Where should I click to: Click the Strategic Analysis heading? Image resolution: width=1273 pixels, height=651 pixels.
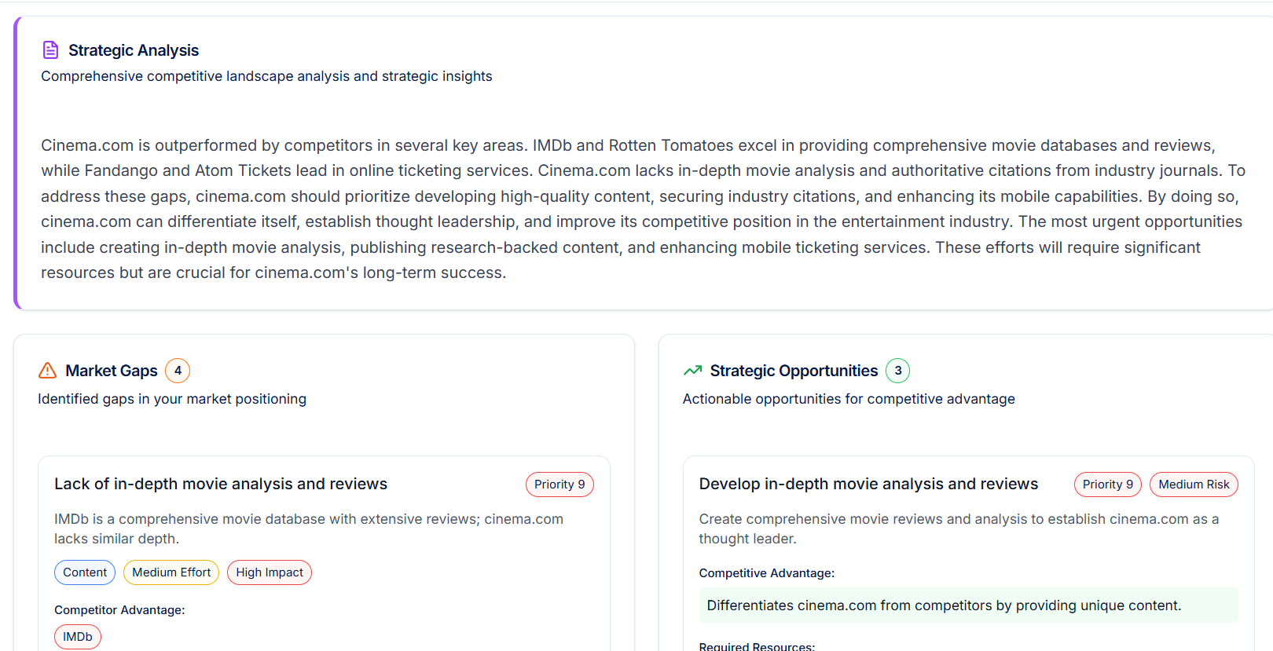pyautogui.click(x=134, y=50)
